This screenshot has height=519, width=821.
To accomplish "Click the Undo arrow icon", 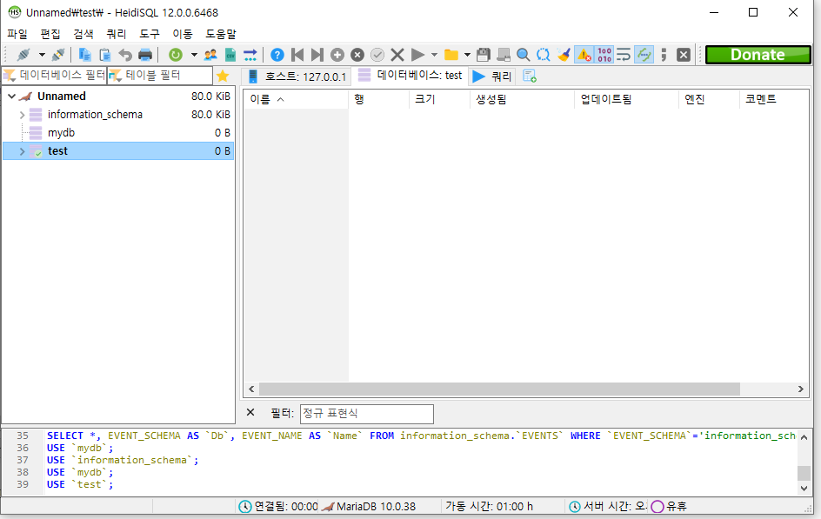I will click(125, 55).
